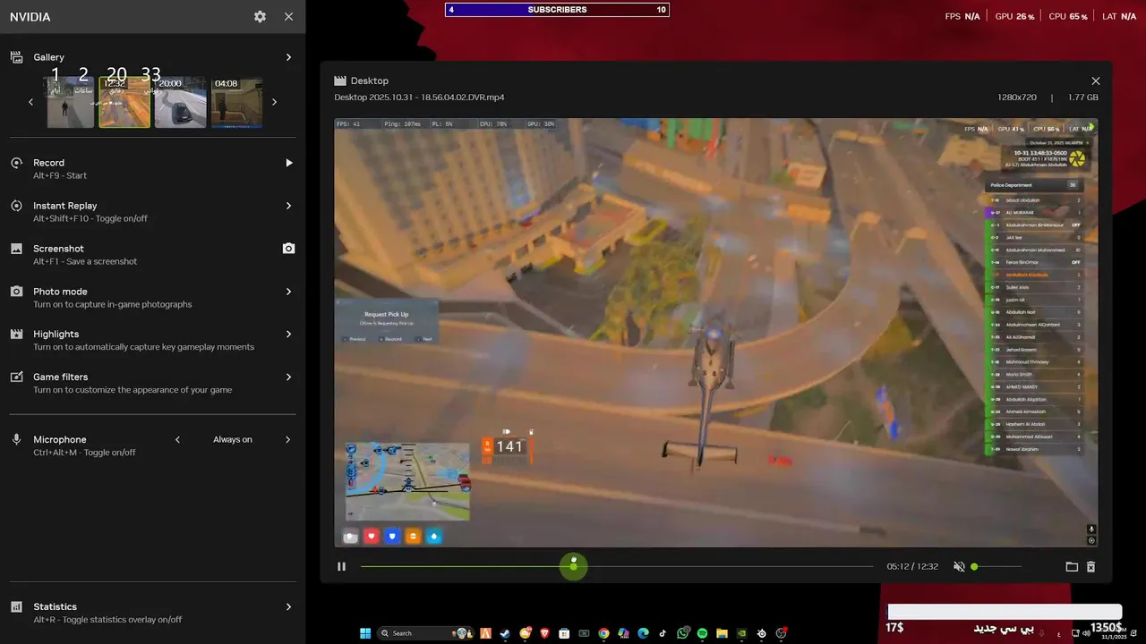Open the first gallery thumbnail

(x=70, y=102)
